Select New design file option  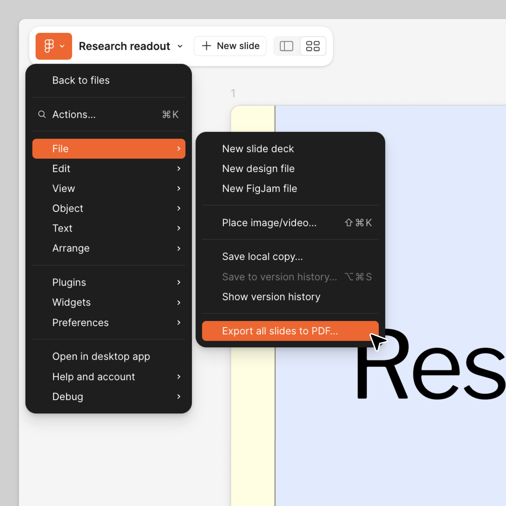258,168
